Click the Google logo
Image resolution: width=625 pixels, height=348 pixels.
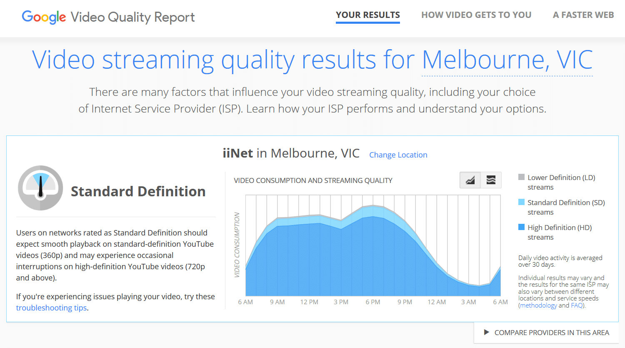(x=44, y=17)
